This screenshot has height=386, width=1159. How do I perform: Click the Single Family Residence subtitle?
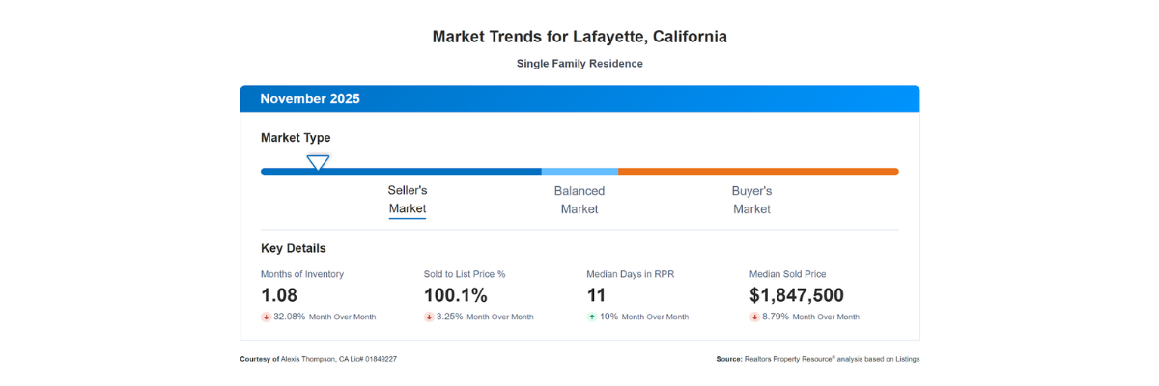579,64
